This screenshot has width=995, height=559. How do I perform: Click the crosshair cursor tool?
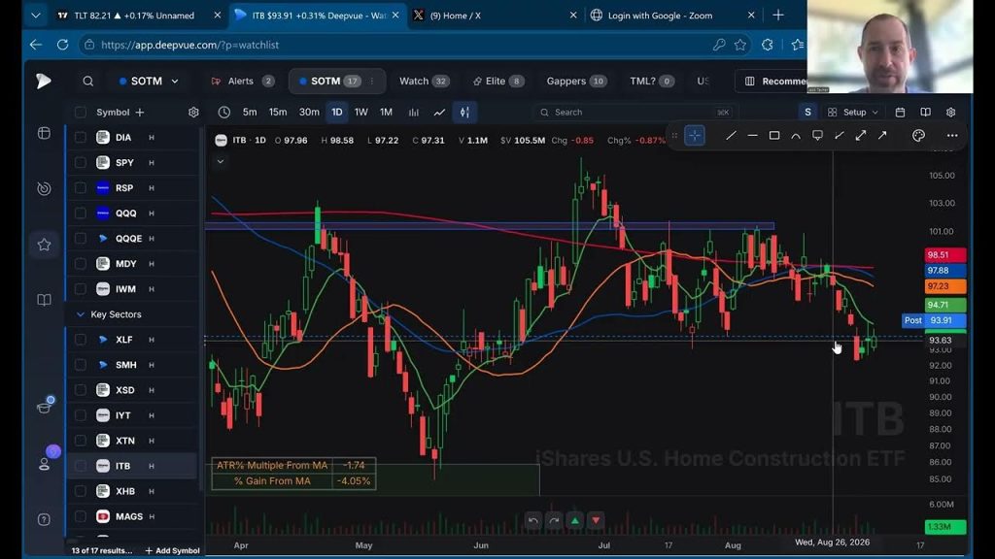(x=695, y=136)
